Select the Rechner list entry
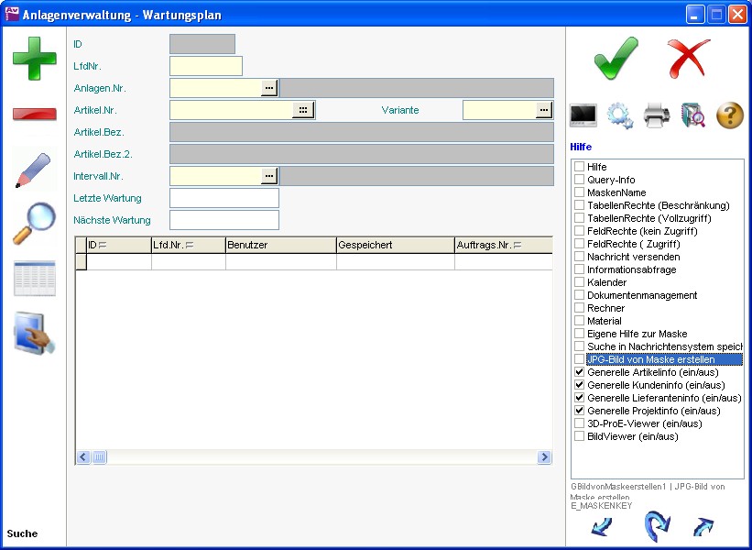This screenshot has height=550, width=752. 605,308
